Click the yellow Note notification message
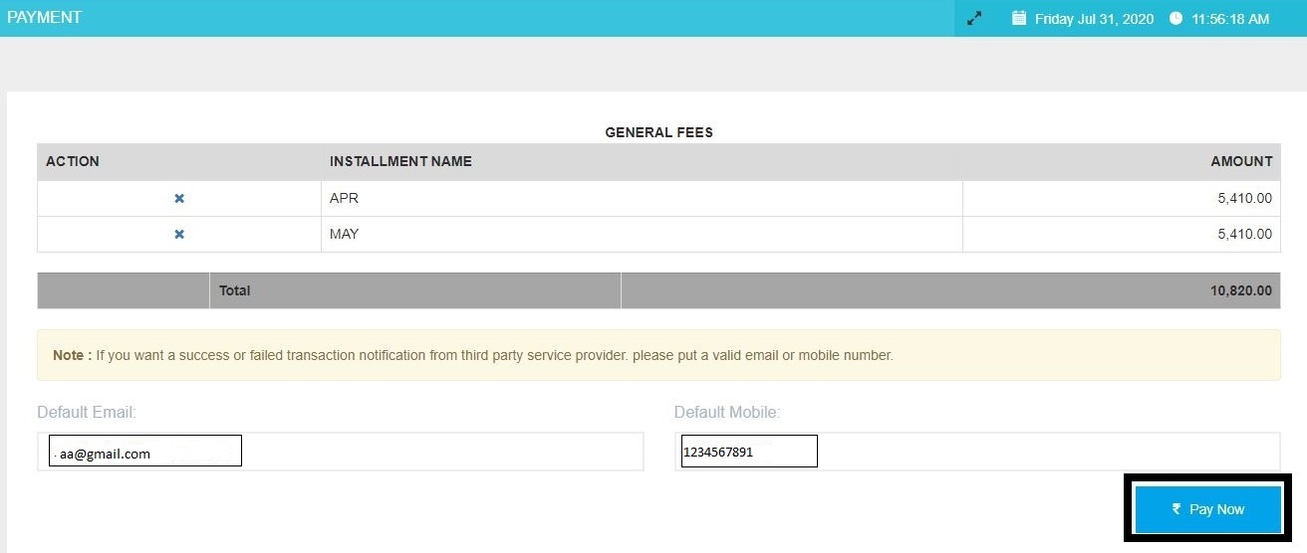 click(x=658, y=355)
